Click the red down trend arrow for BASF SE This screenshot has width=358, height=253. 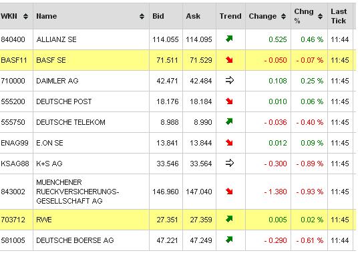(229, 60)
